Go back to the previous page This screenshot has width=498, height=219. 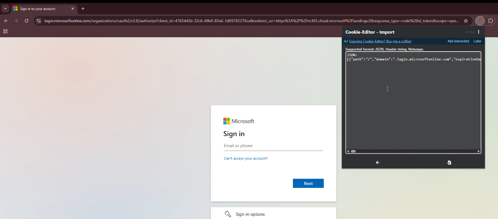[x=6, y=21]
